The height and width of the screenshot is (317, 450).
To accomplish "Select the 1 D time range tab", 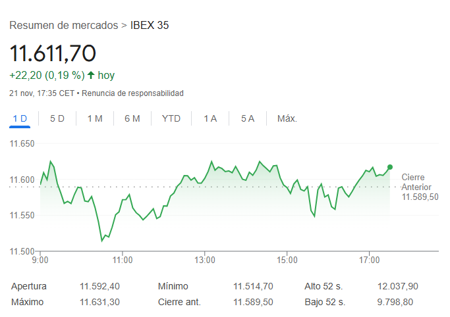I will (20, 118).
